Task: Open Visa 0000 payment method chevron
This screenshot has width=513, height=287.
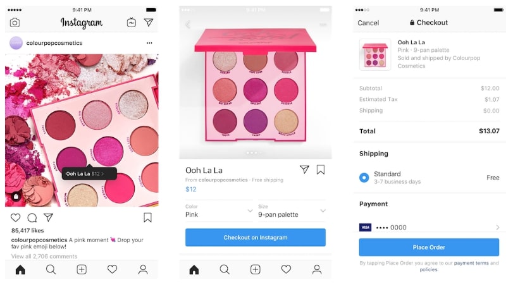Action: 498,227
